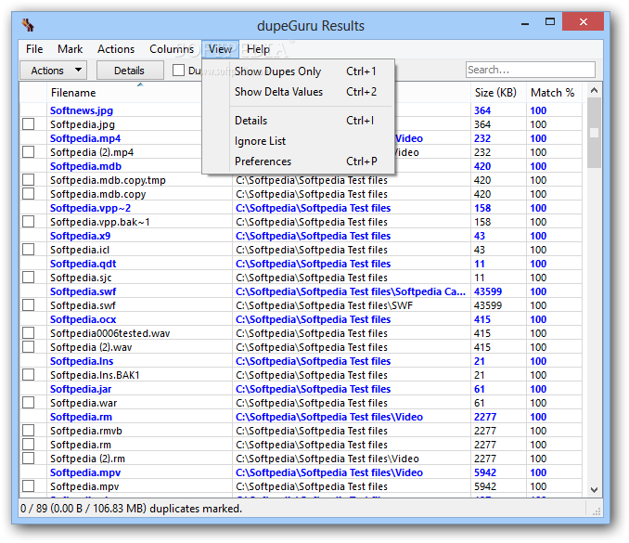
Task: Click the Softpedia.rmvb file name
Action: (86, 431)
